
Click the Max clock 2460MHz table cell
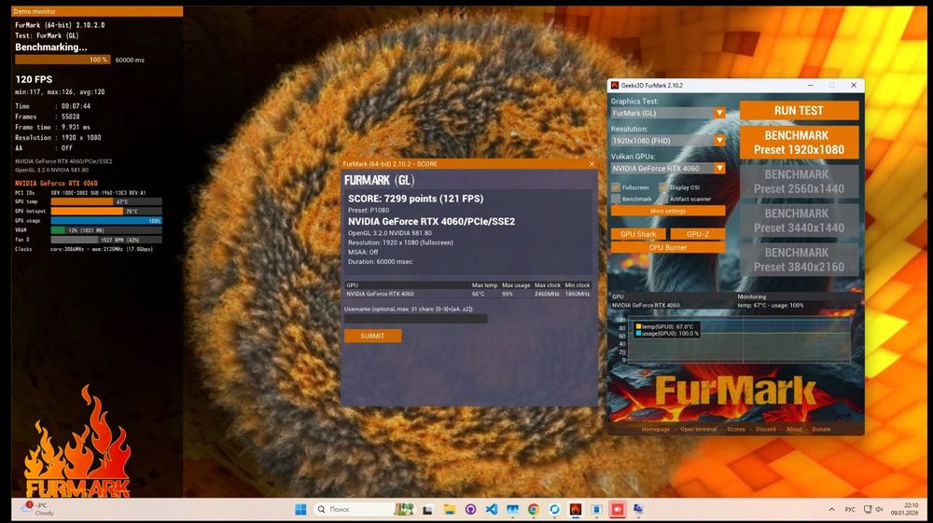pos(547,294)
